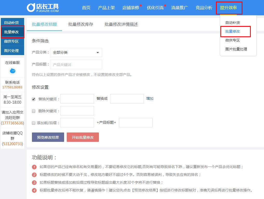This screenshot has height=199, width=264.
Task: Select 图片批量处理 in the dropdown menu
Action: 236,49
